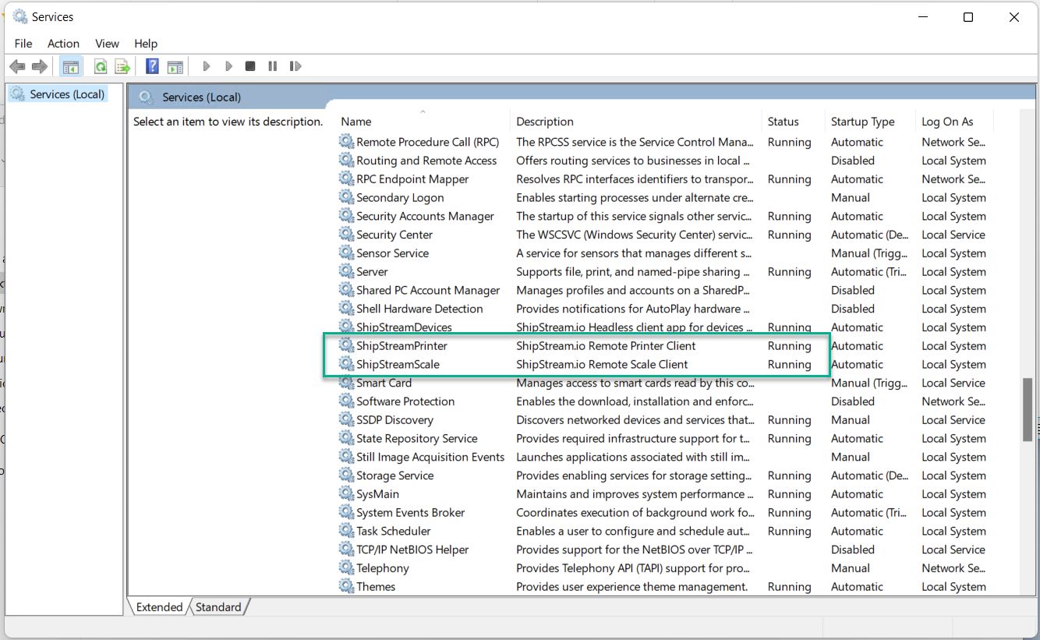1040x640 pixels.
Task: Open the View menu
Action: pyautogui.click(x=107, y=44)
